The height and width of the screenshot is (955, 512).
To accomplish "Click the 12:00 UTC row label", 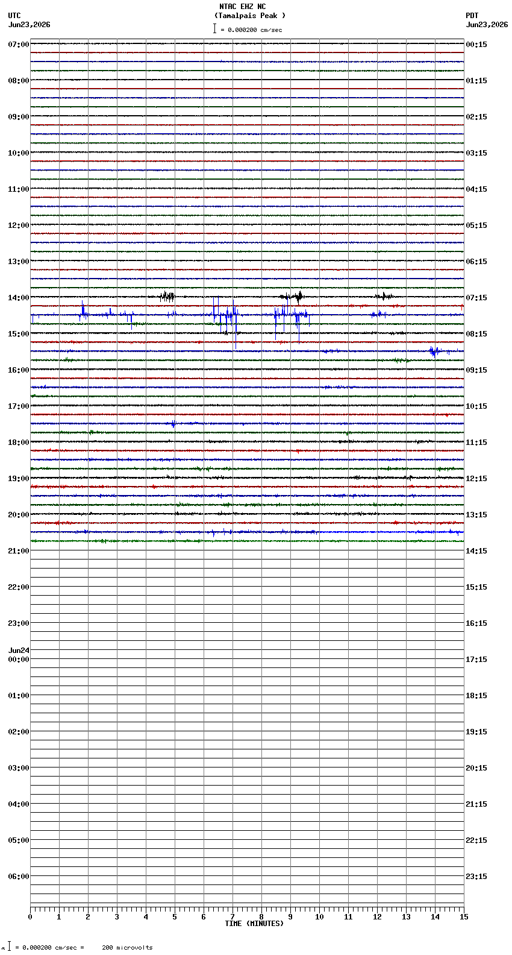I will [x=19, y=225].
